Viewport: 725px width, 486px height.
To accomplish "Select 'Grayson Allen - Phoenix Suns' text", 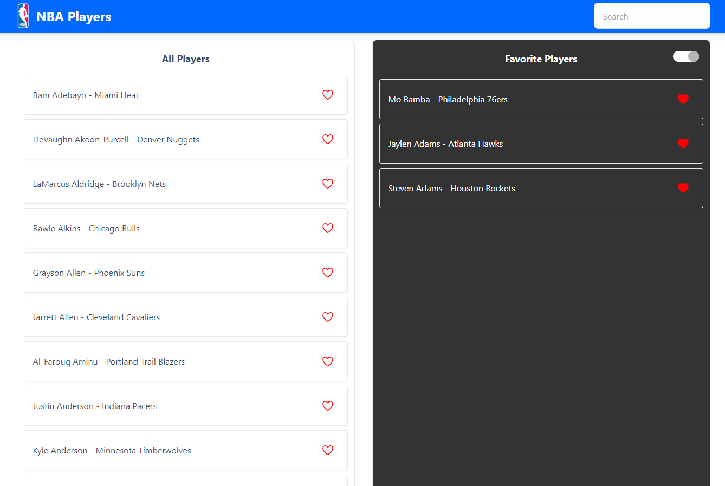I will pyautogui.click(x=89, y=273).
